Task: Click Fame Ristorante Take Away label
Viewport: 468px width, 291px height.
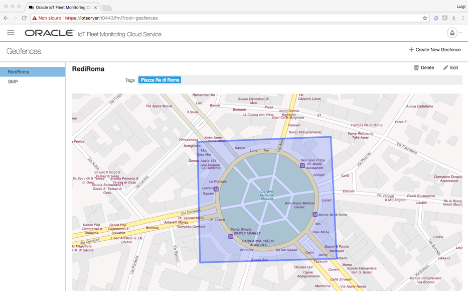Action: [x=360, y=135]
